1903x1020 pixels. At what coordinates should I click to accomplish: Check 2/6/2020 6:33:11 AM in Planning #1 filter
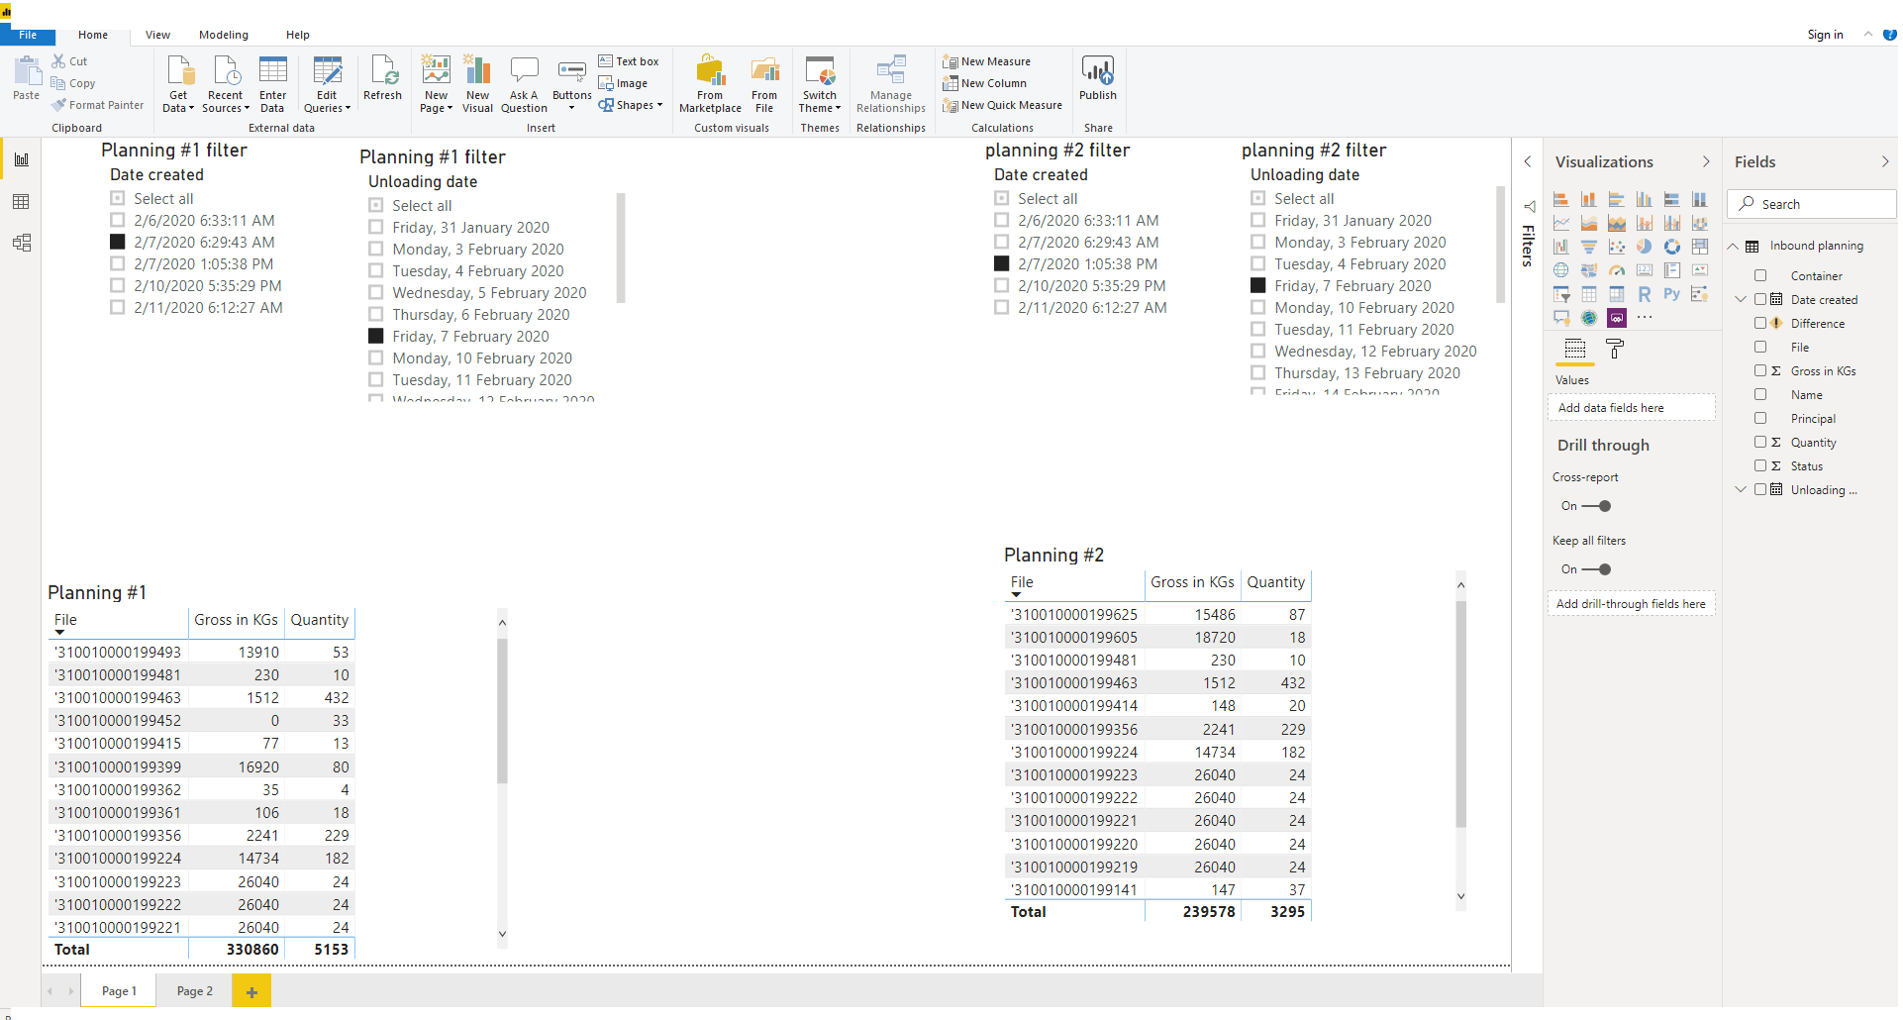(x=118, y=221)
